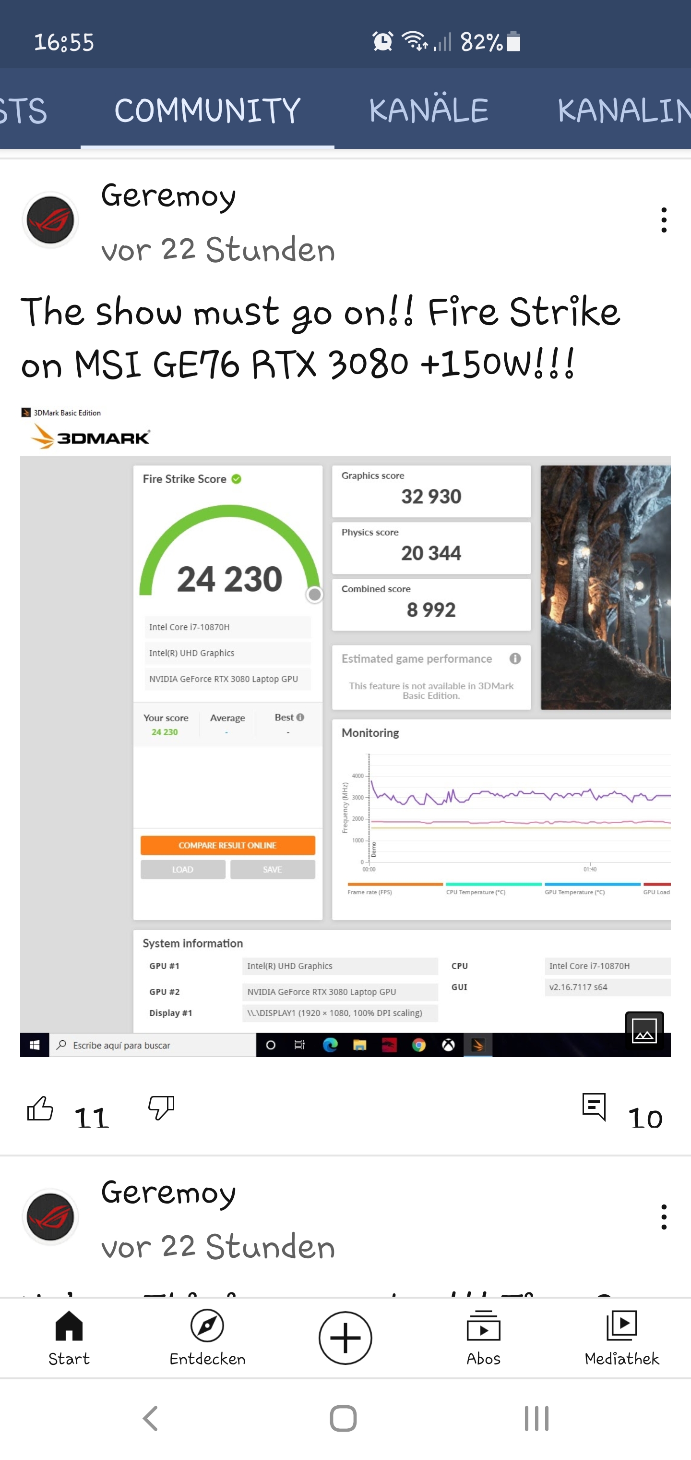Tap the LOAD button in screenshot
The image size is (691, 1460).
pos(183,869)
